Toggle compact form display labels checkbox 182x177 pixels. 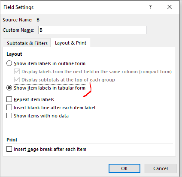pyautogui.click(x=17, y=72)
